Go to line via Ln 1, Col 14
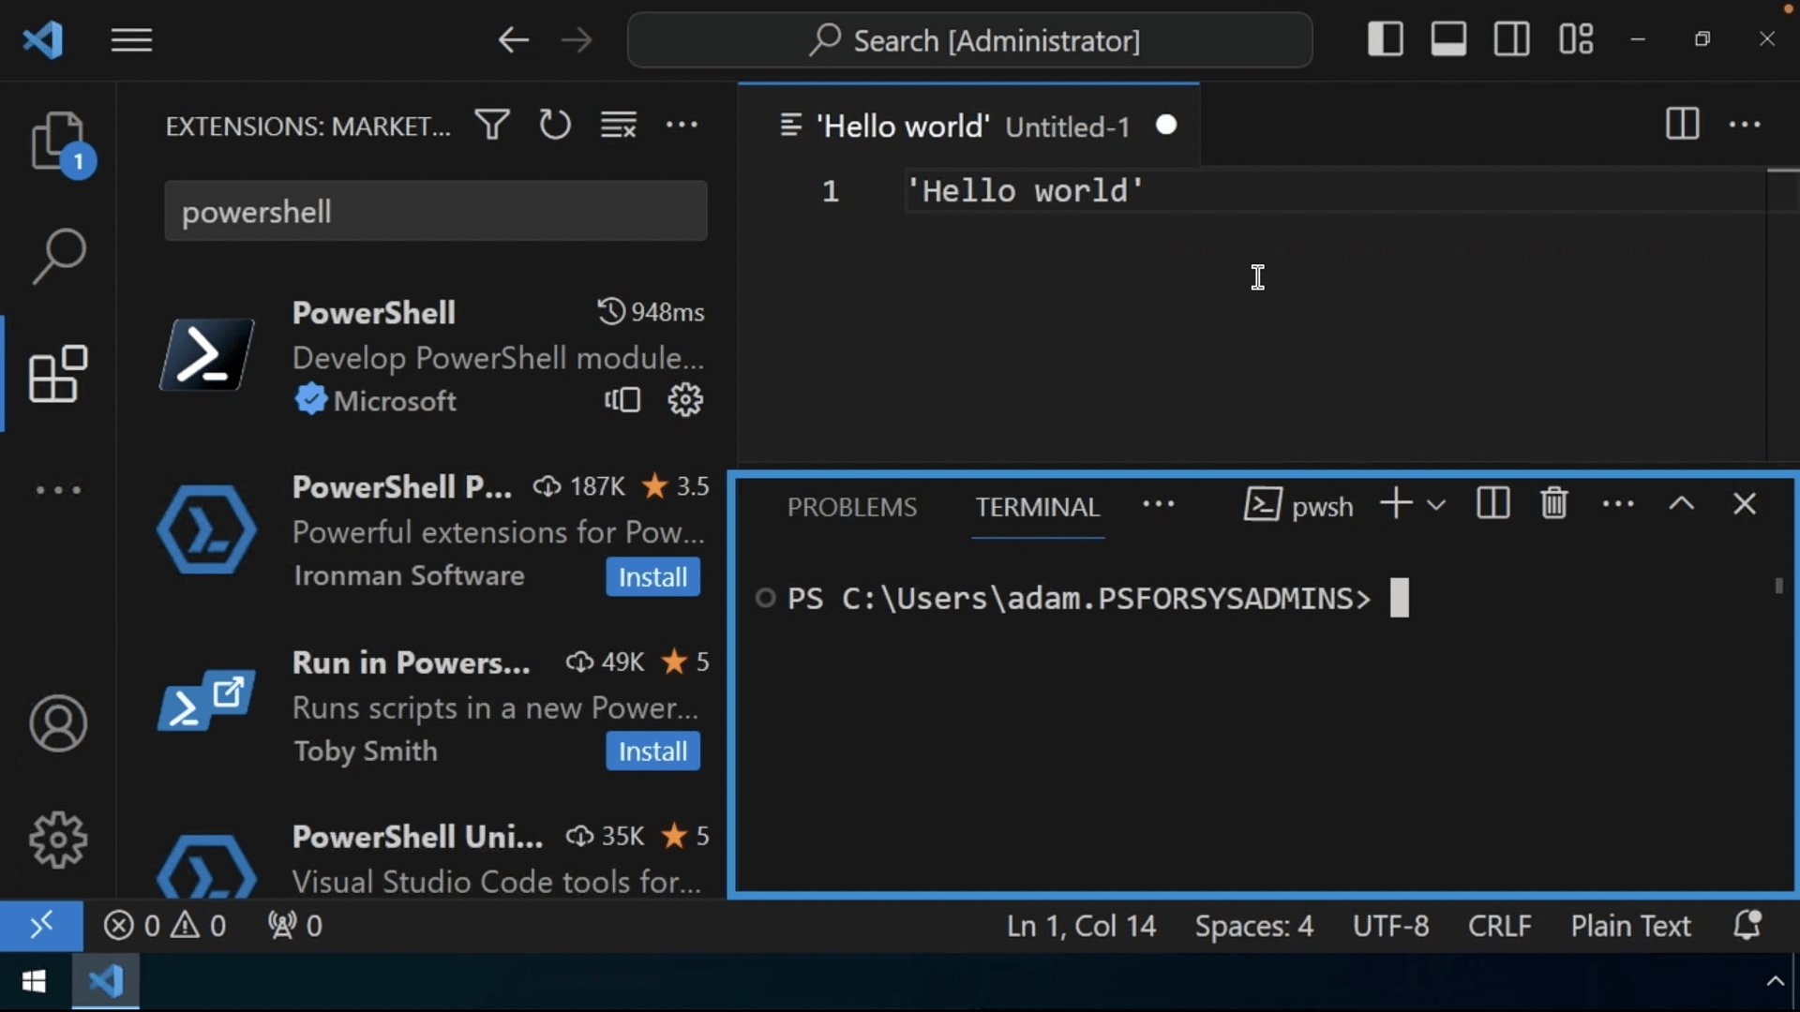1800x1012 pixels. click(1081, 927)
